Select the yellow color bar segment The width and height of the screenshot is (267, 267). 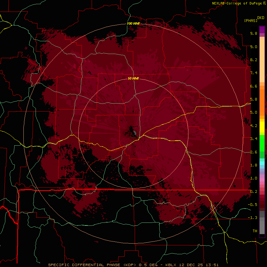point(262,127)
